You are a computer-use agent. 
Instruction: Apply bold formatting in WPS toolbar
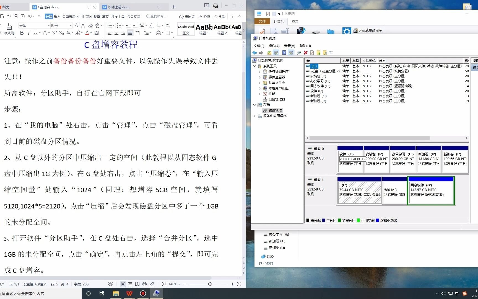tap(22, 32)
